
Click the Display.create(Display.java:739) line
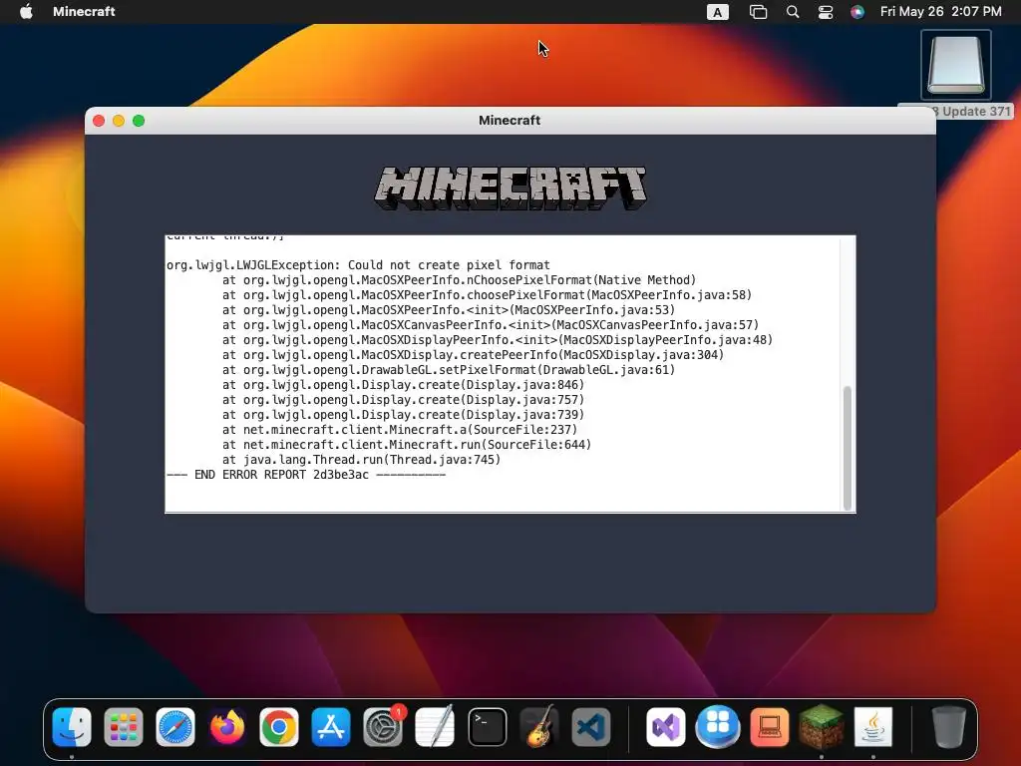(403, 415)
